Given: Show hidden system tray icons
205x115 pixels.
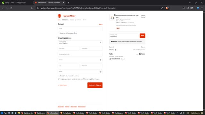Looking at the screenshot, I should coord(177,113).
